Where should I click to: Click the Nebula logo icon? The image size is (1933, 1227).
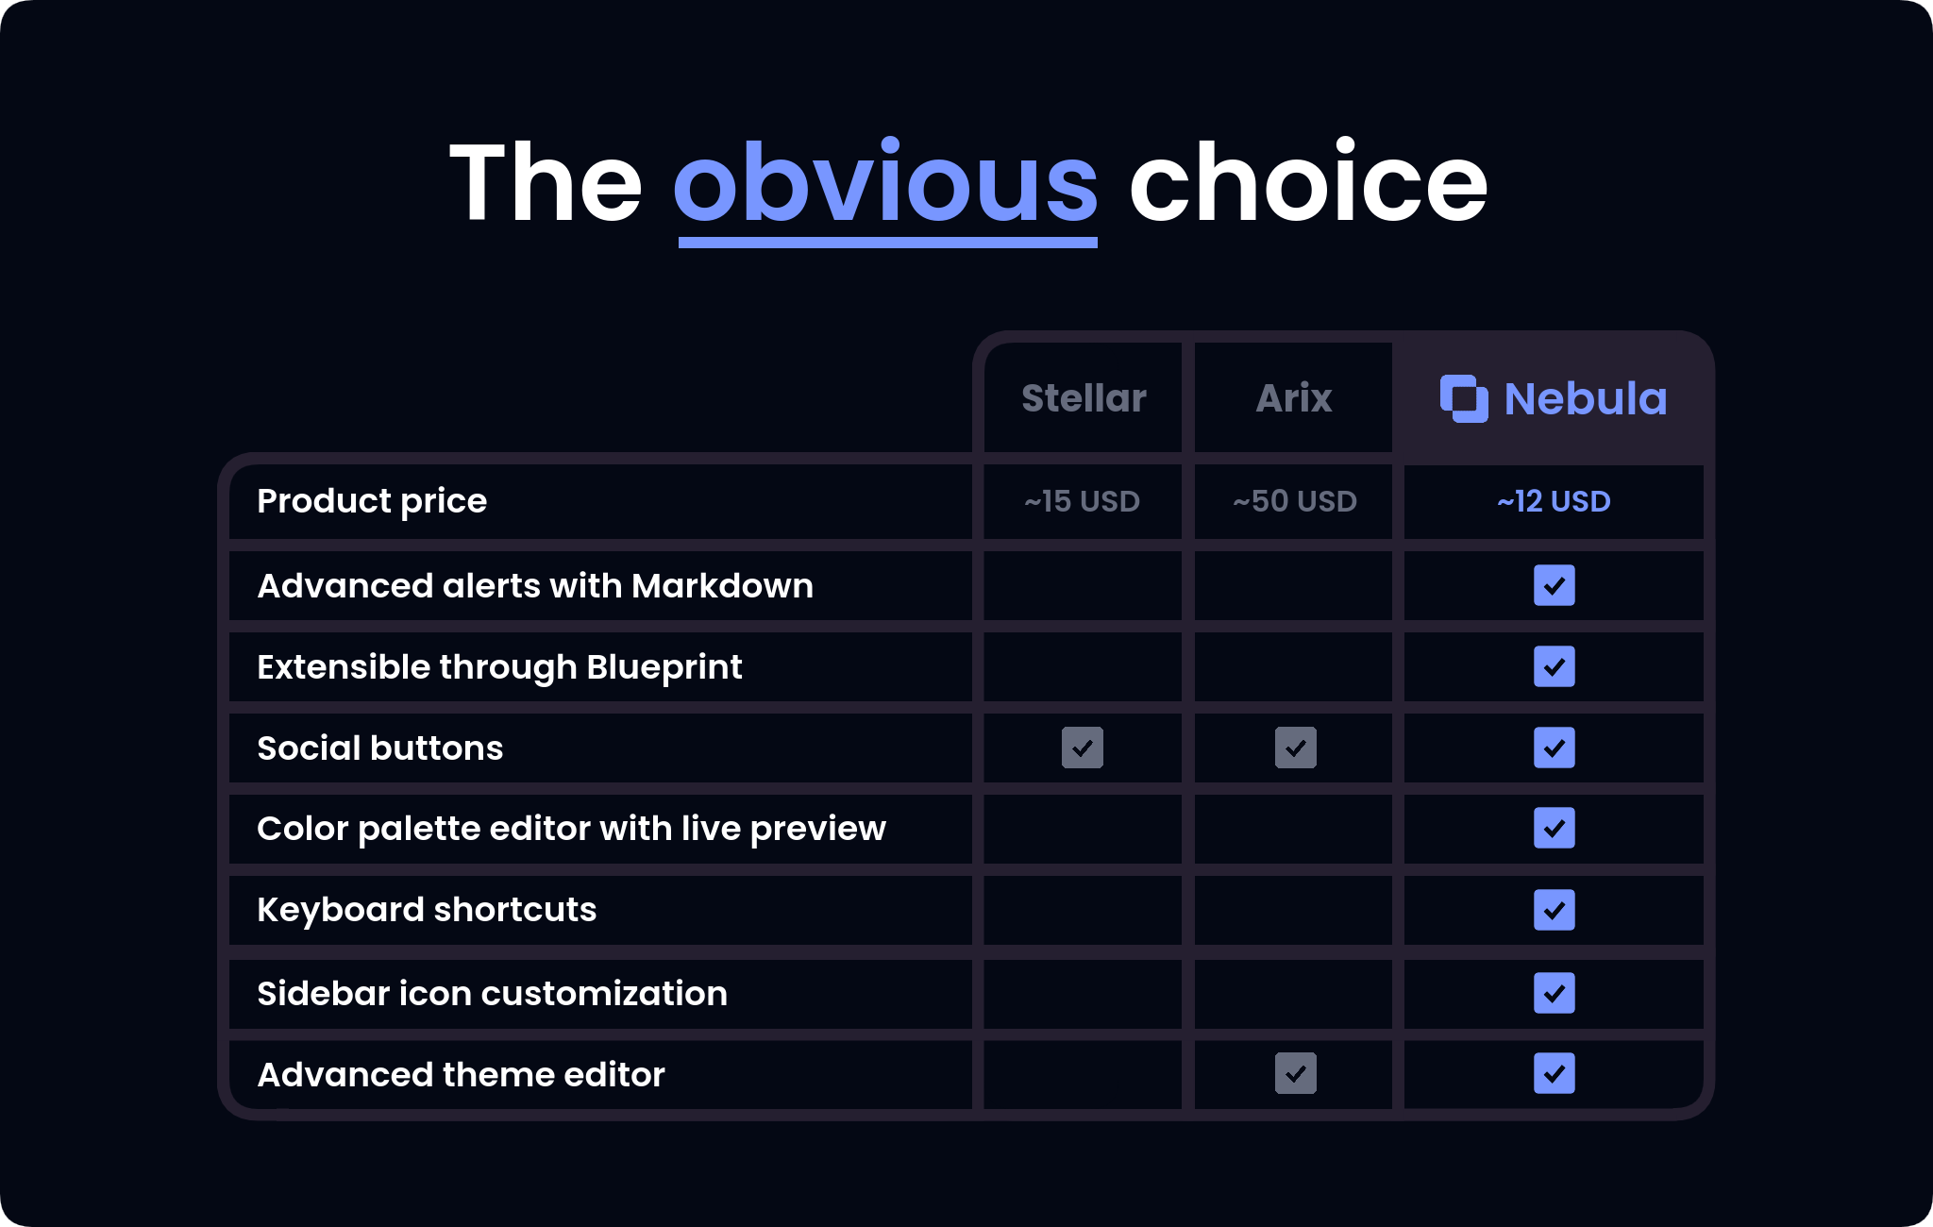tap(1463, 398)
